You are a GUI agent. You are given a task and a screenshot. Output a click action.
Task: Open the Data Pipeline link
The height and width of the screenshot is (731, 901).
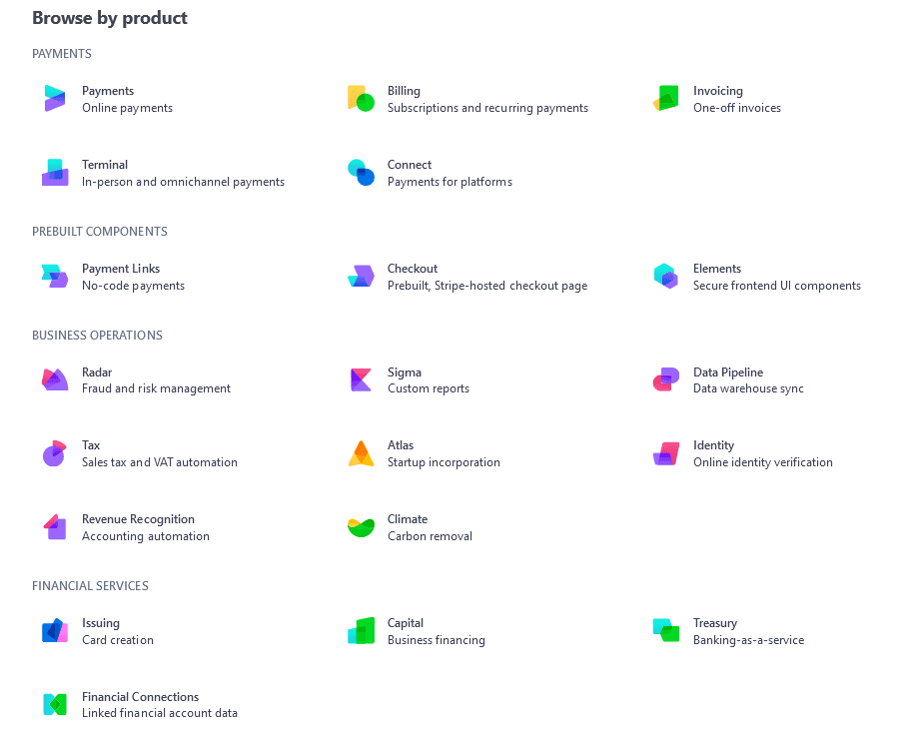[x=728, y=372]
